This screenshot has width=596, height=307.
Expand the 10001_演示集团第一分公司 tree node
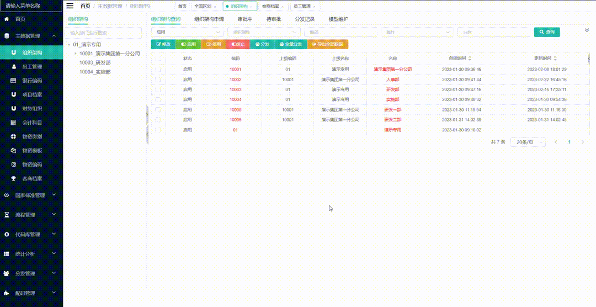point(76,54)
